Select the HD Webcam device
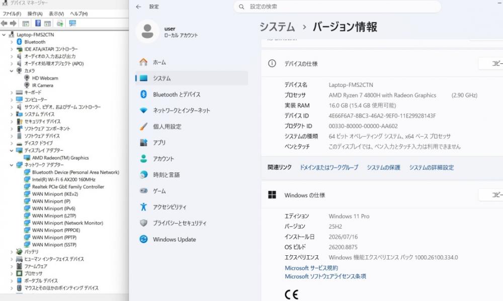The width and height of the screenshot is (503, 301). (45, 78)
